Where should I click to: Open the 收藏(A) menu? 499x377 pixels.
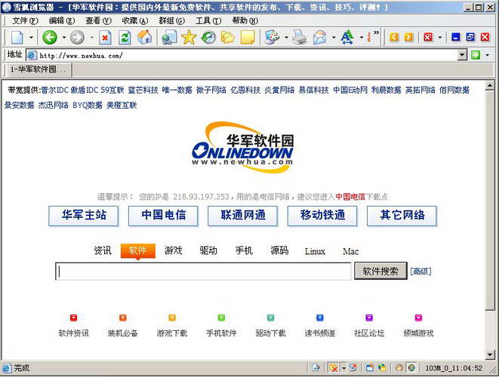pos(135,21)
